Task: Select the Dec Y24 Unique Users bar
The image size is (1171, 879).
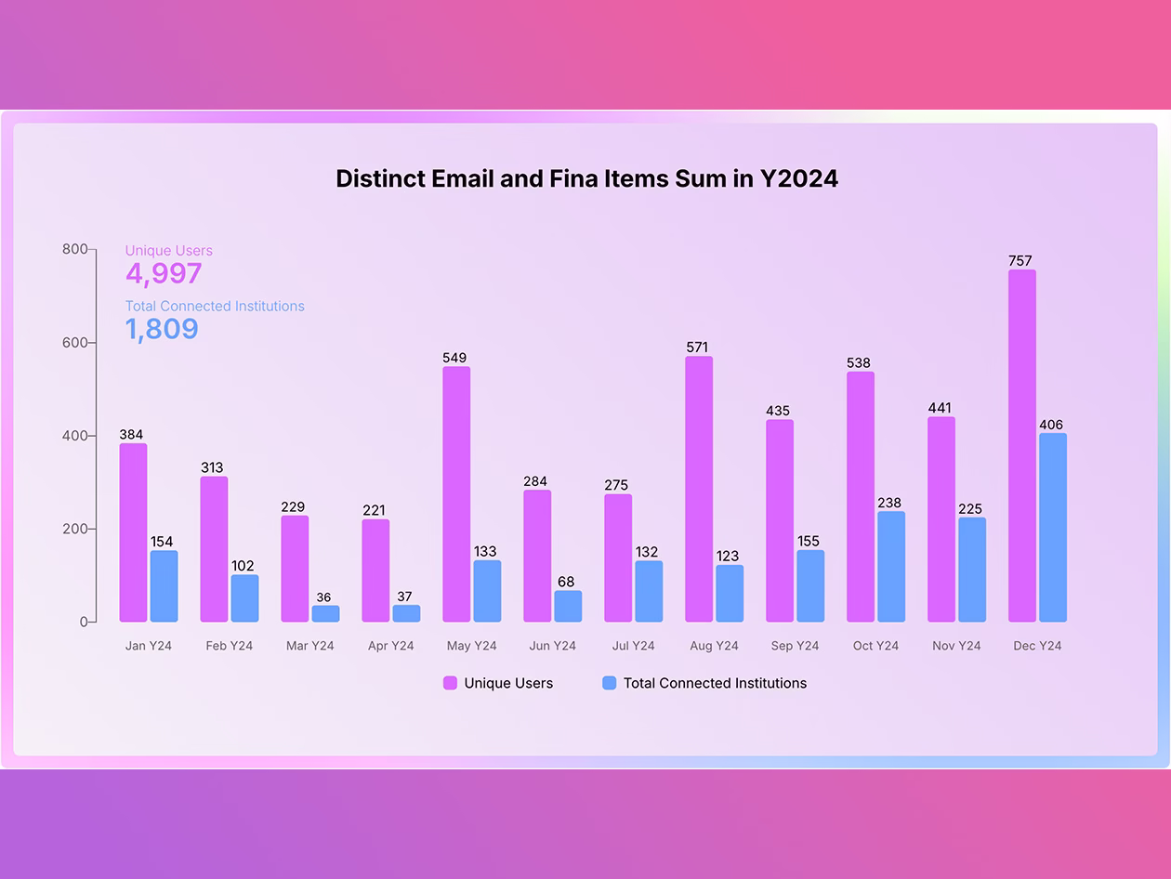Action: (1022, 446)
